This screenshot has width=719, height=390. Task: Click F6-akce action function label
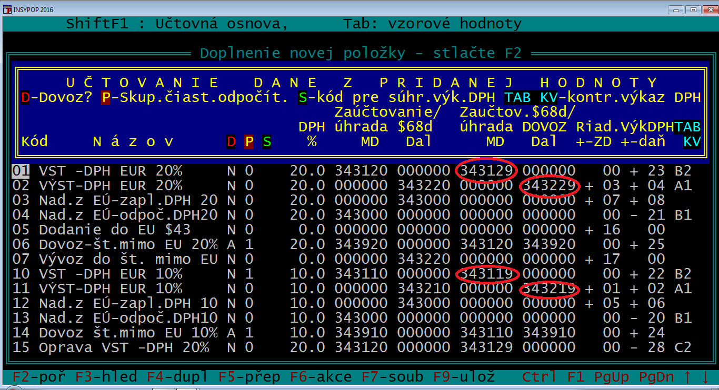point(321,377)
